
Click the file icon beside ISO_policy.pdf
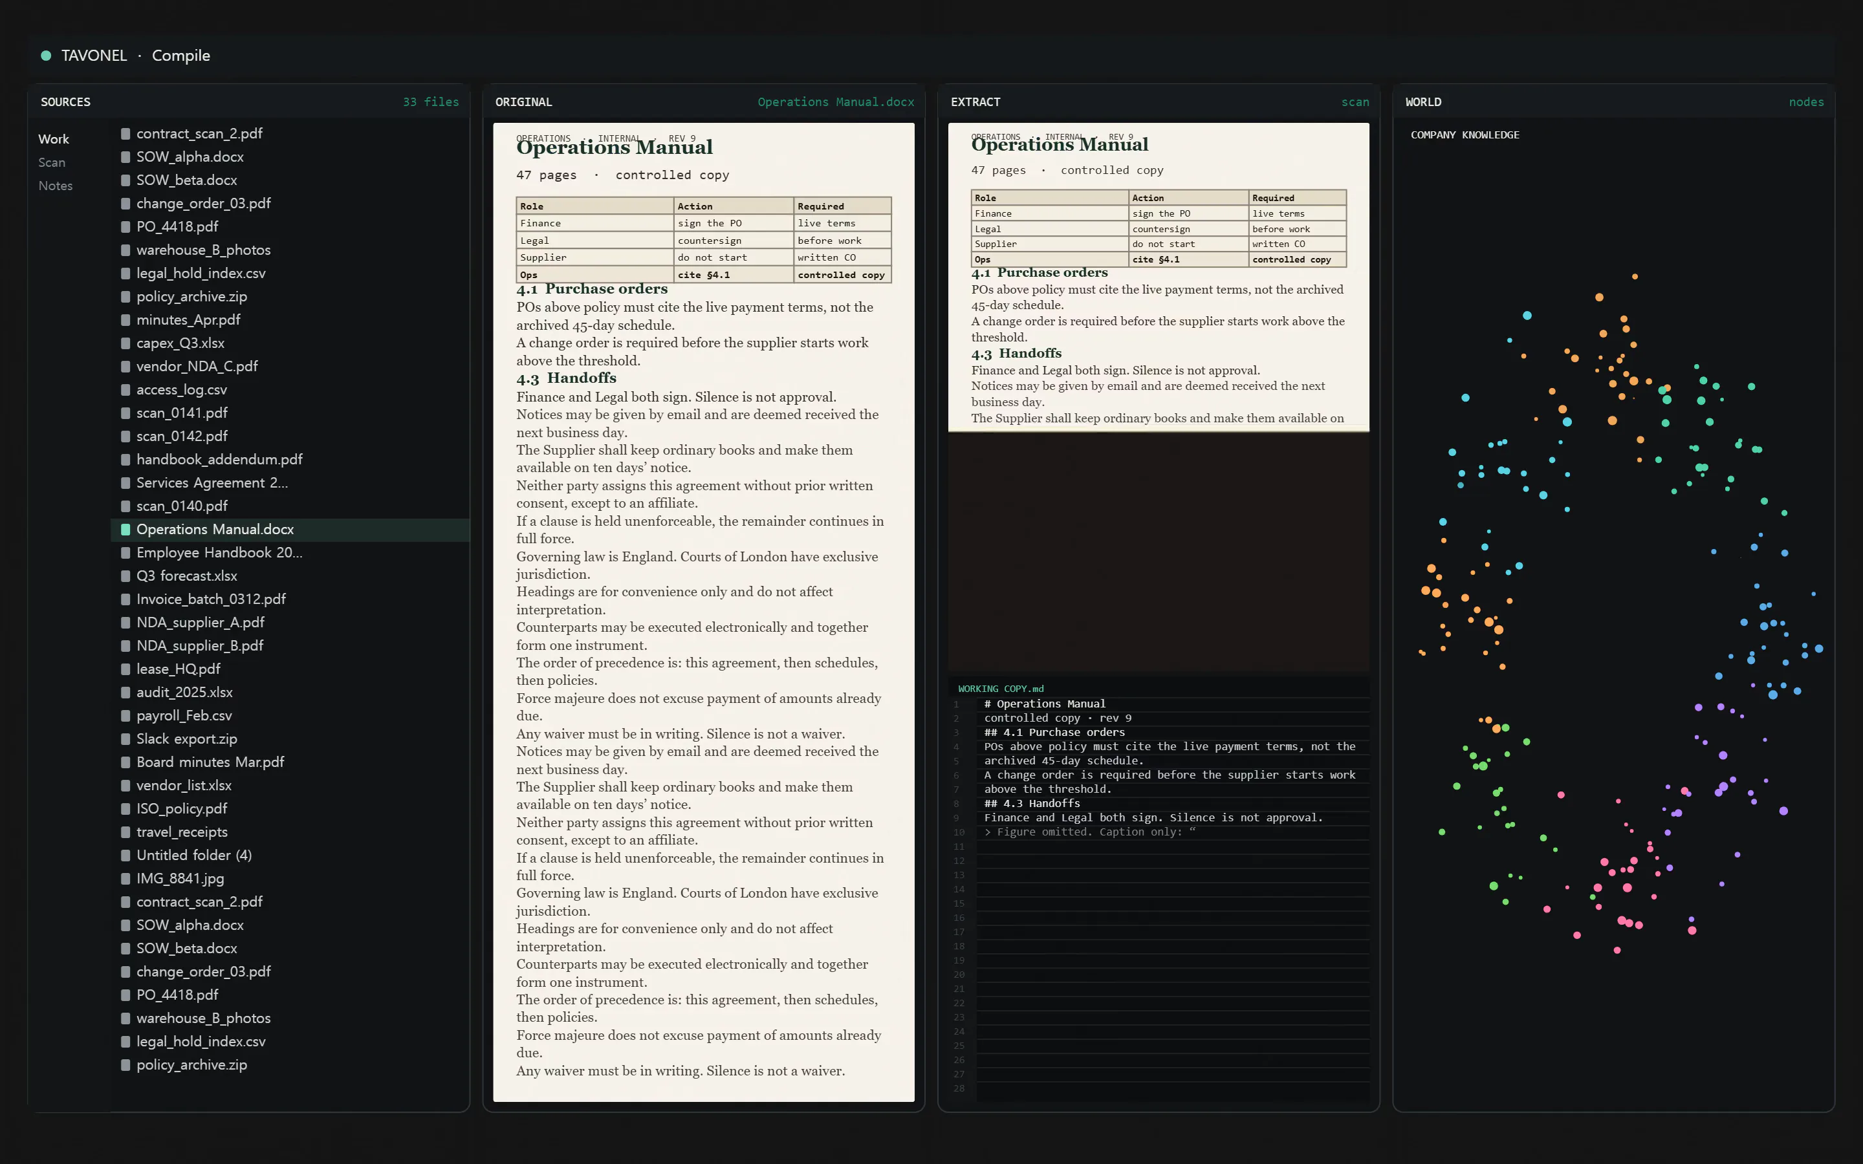[125, 808]
